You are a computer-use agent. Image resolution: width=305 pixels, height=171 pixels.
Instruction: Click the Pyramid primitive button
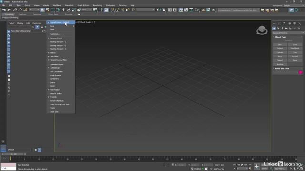pyautogui.click(x=295, y=56)
